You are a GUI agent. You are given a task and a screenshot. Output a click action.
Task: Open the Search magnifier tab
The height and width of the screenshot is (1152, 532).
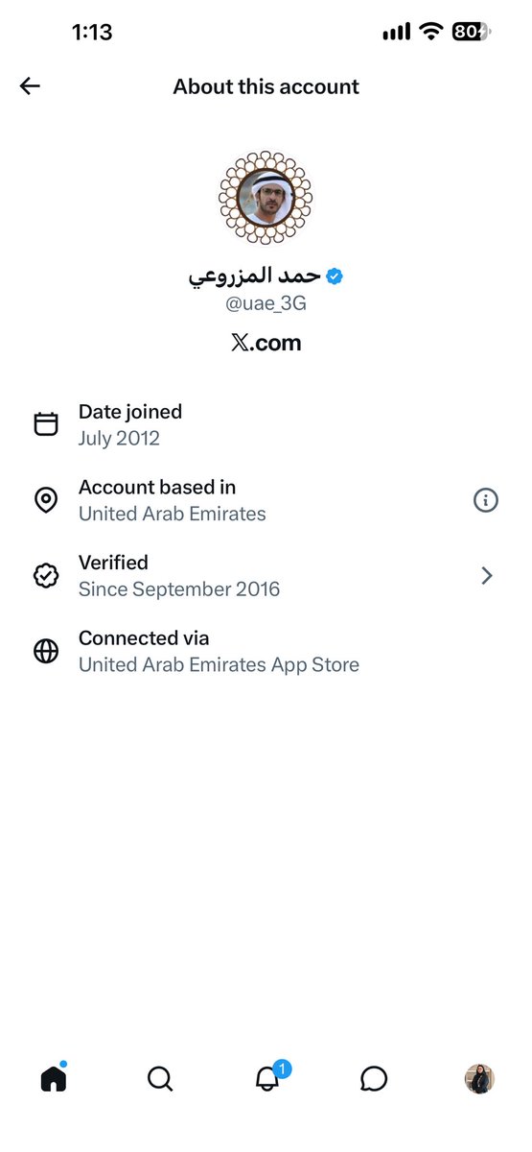[160, 1079]
